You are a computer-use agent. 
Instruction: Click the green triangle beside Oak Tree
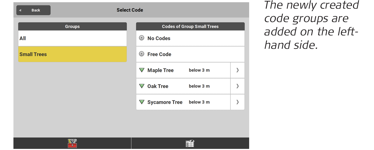(142, 86)
